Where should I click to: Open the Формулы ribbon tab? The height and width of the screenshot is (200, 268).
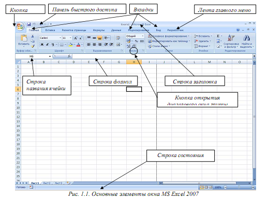click(x=99, y=30)
